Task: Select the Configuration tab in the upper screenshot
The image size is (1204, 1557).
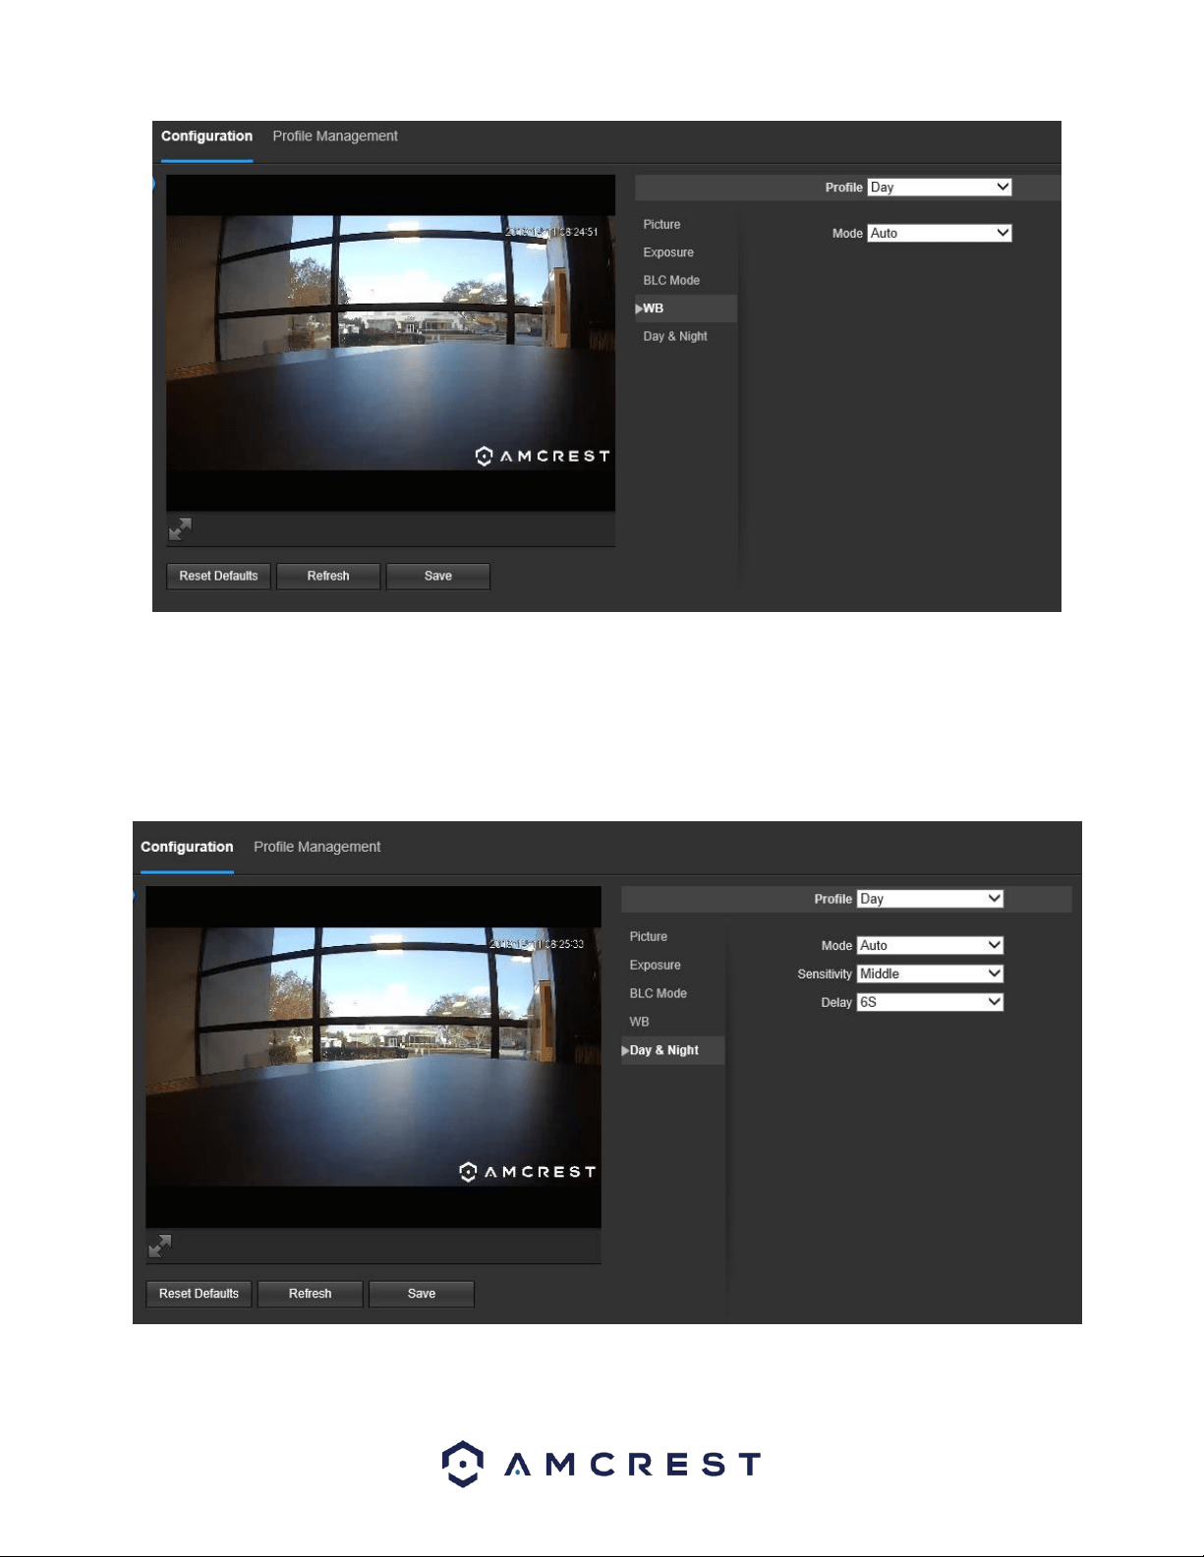Action: tap(206, 137)
